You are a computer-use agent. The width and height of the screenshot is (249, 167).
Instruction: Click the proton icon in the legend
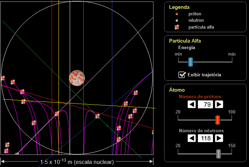tap(177, 14)
